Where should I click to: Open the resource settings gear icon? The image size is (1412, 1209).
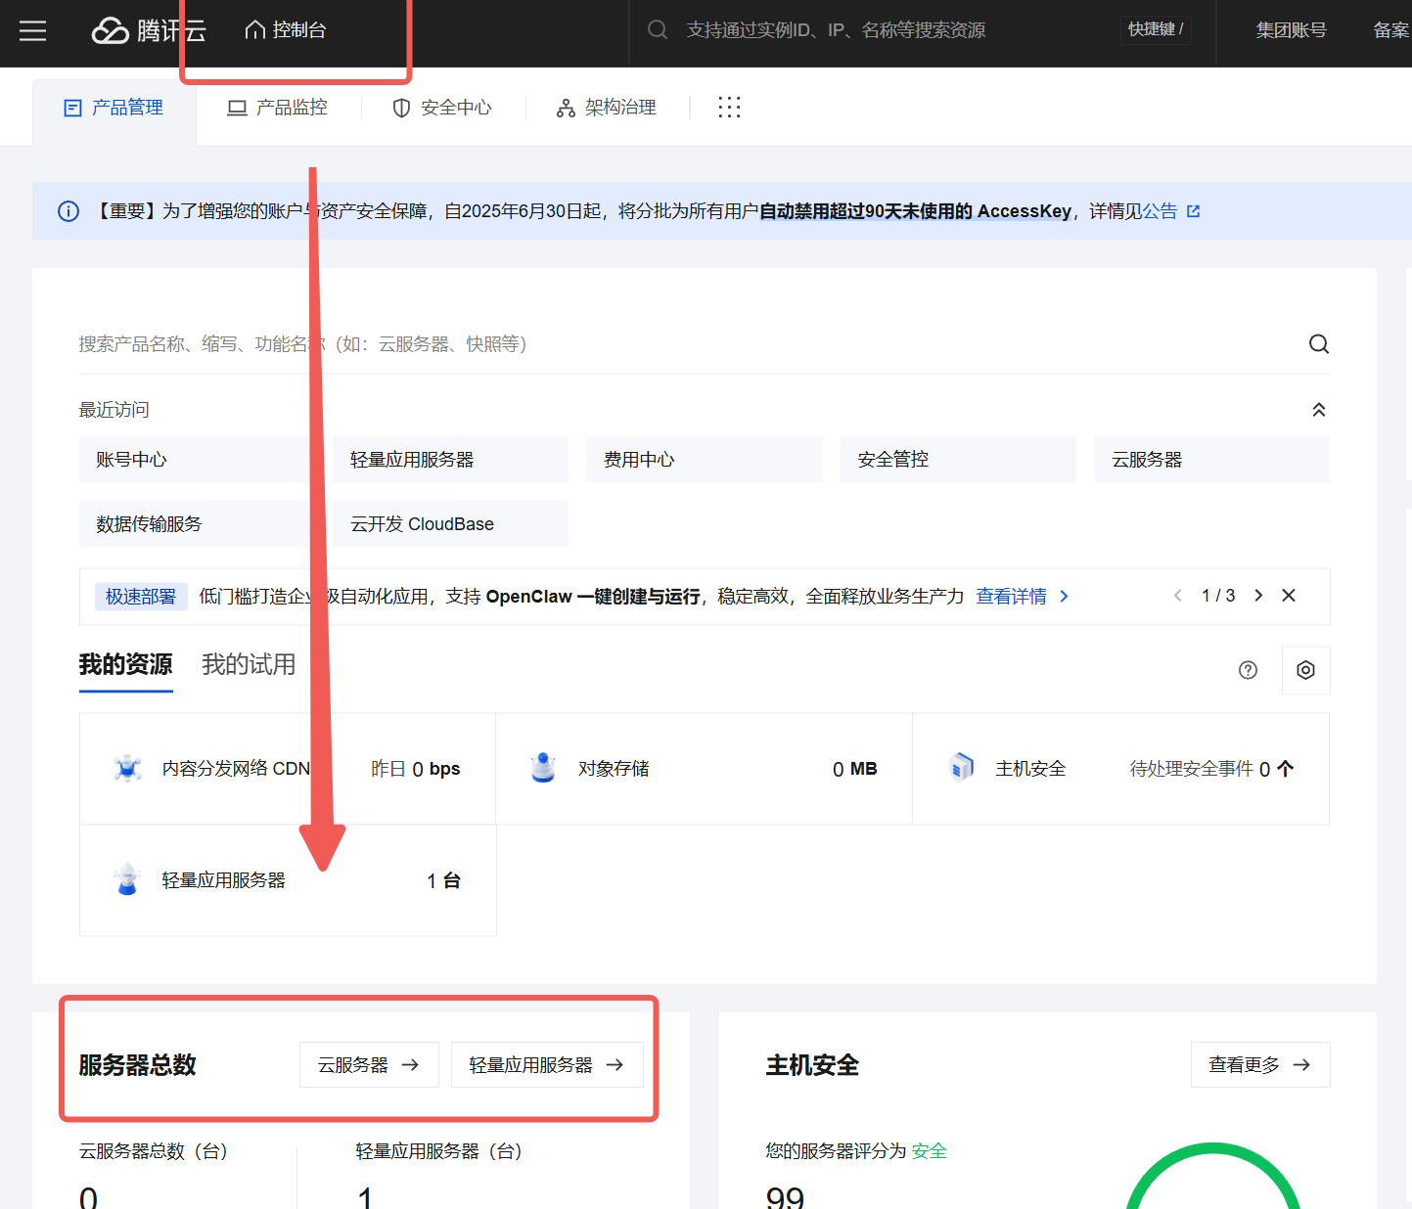click(x=1305, y=670)
